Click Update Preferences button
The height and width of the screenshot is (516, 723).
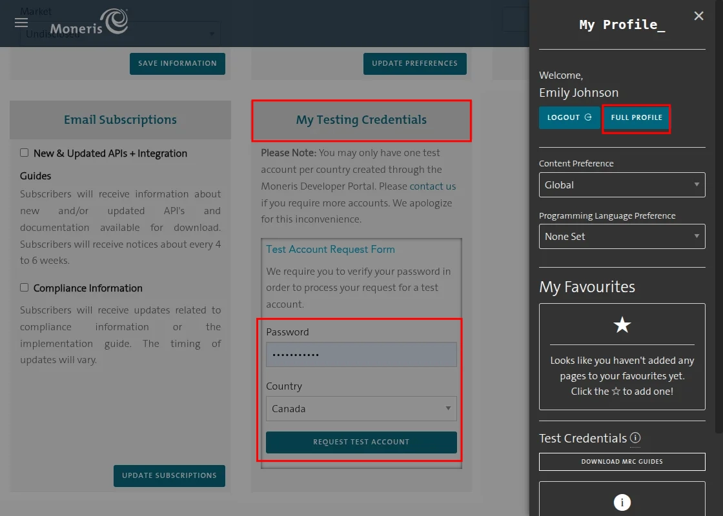(x=415, y=63)
